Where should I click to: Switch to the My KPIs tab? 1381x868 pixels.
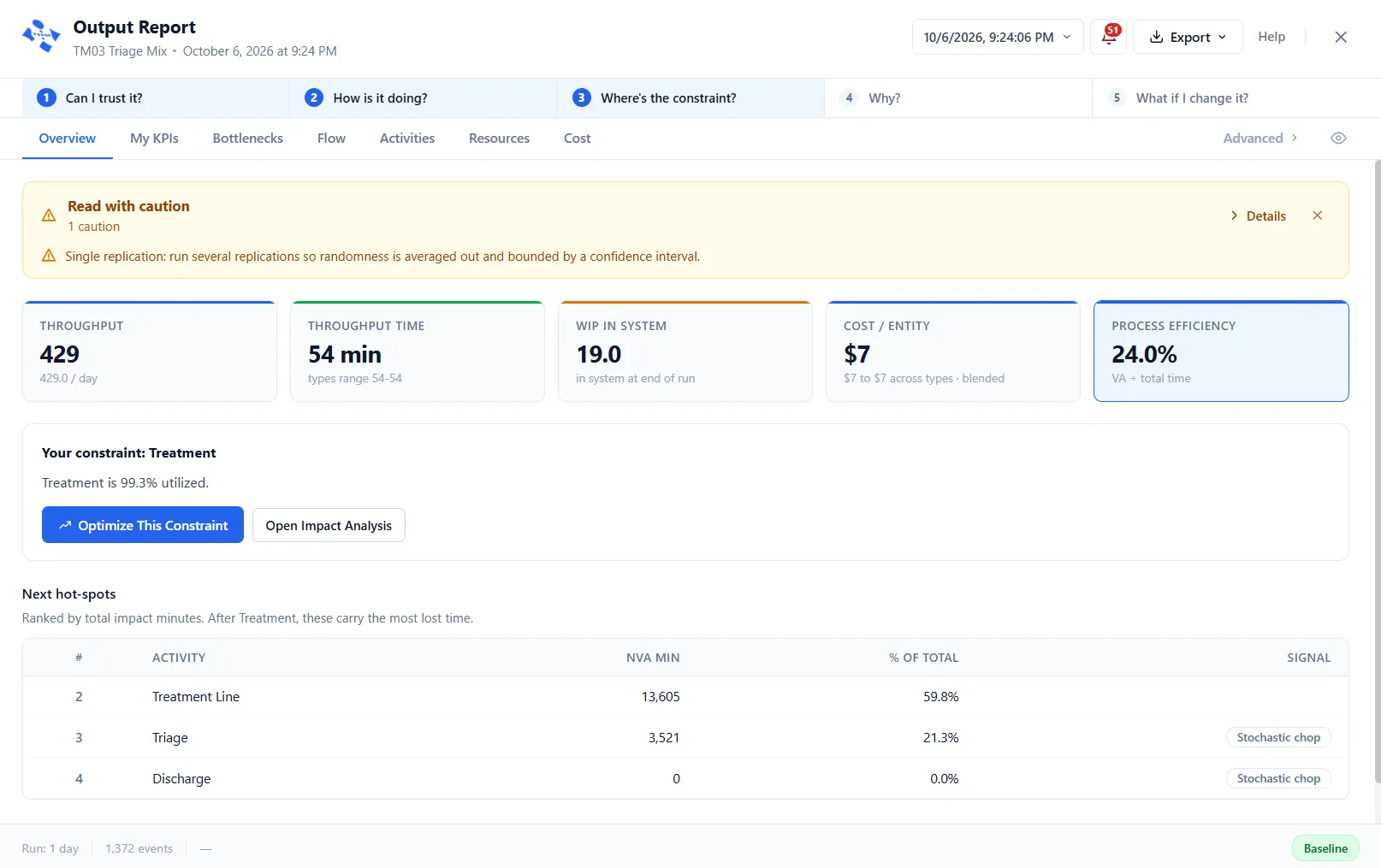click(x=154, y=139)
